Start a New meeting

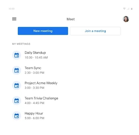click(x=43, y=31)
